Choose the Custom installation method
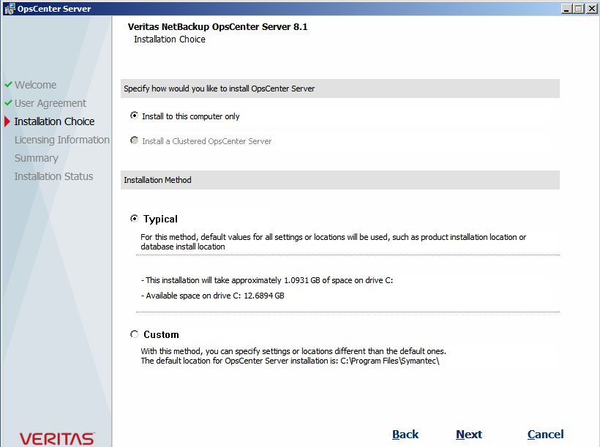The width and height of the screenshot is (600, 447). pos(134,334)
